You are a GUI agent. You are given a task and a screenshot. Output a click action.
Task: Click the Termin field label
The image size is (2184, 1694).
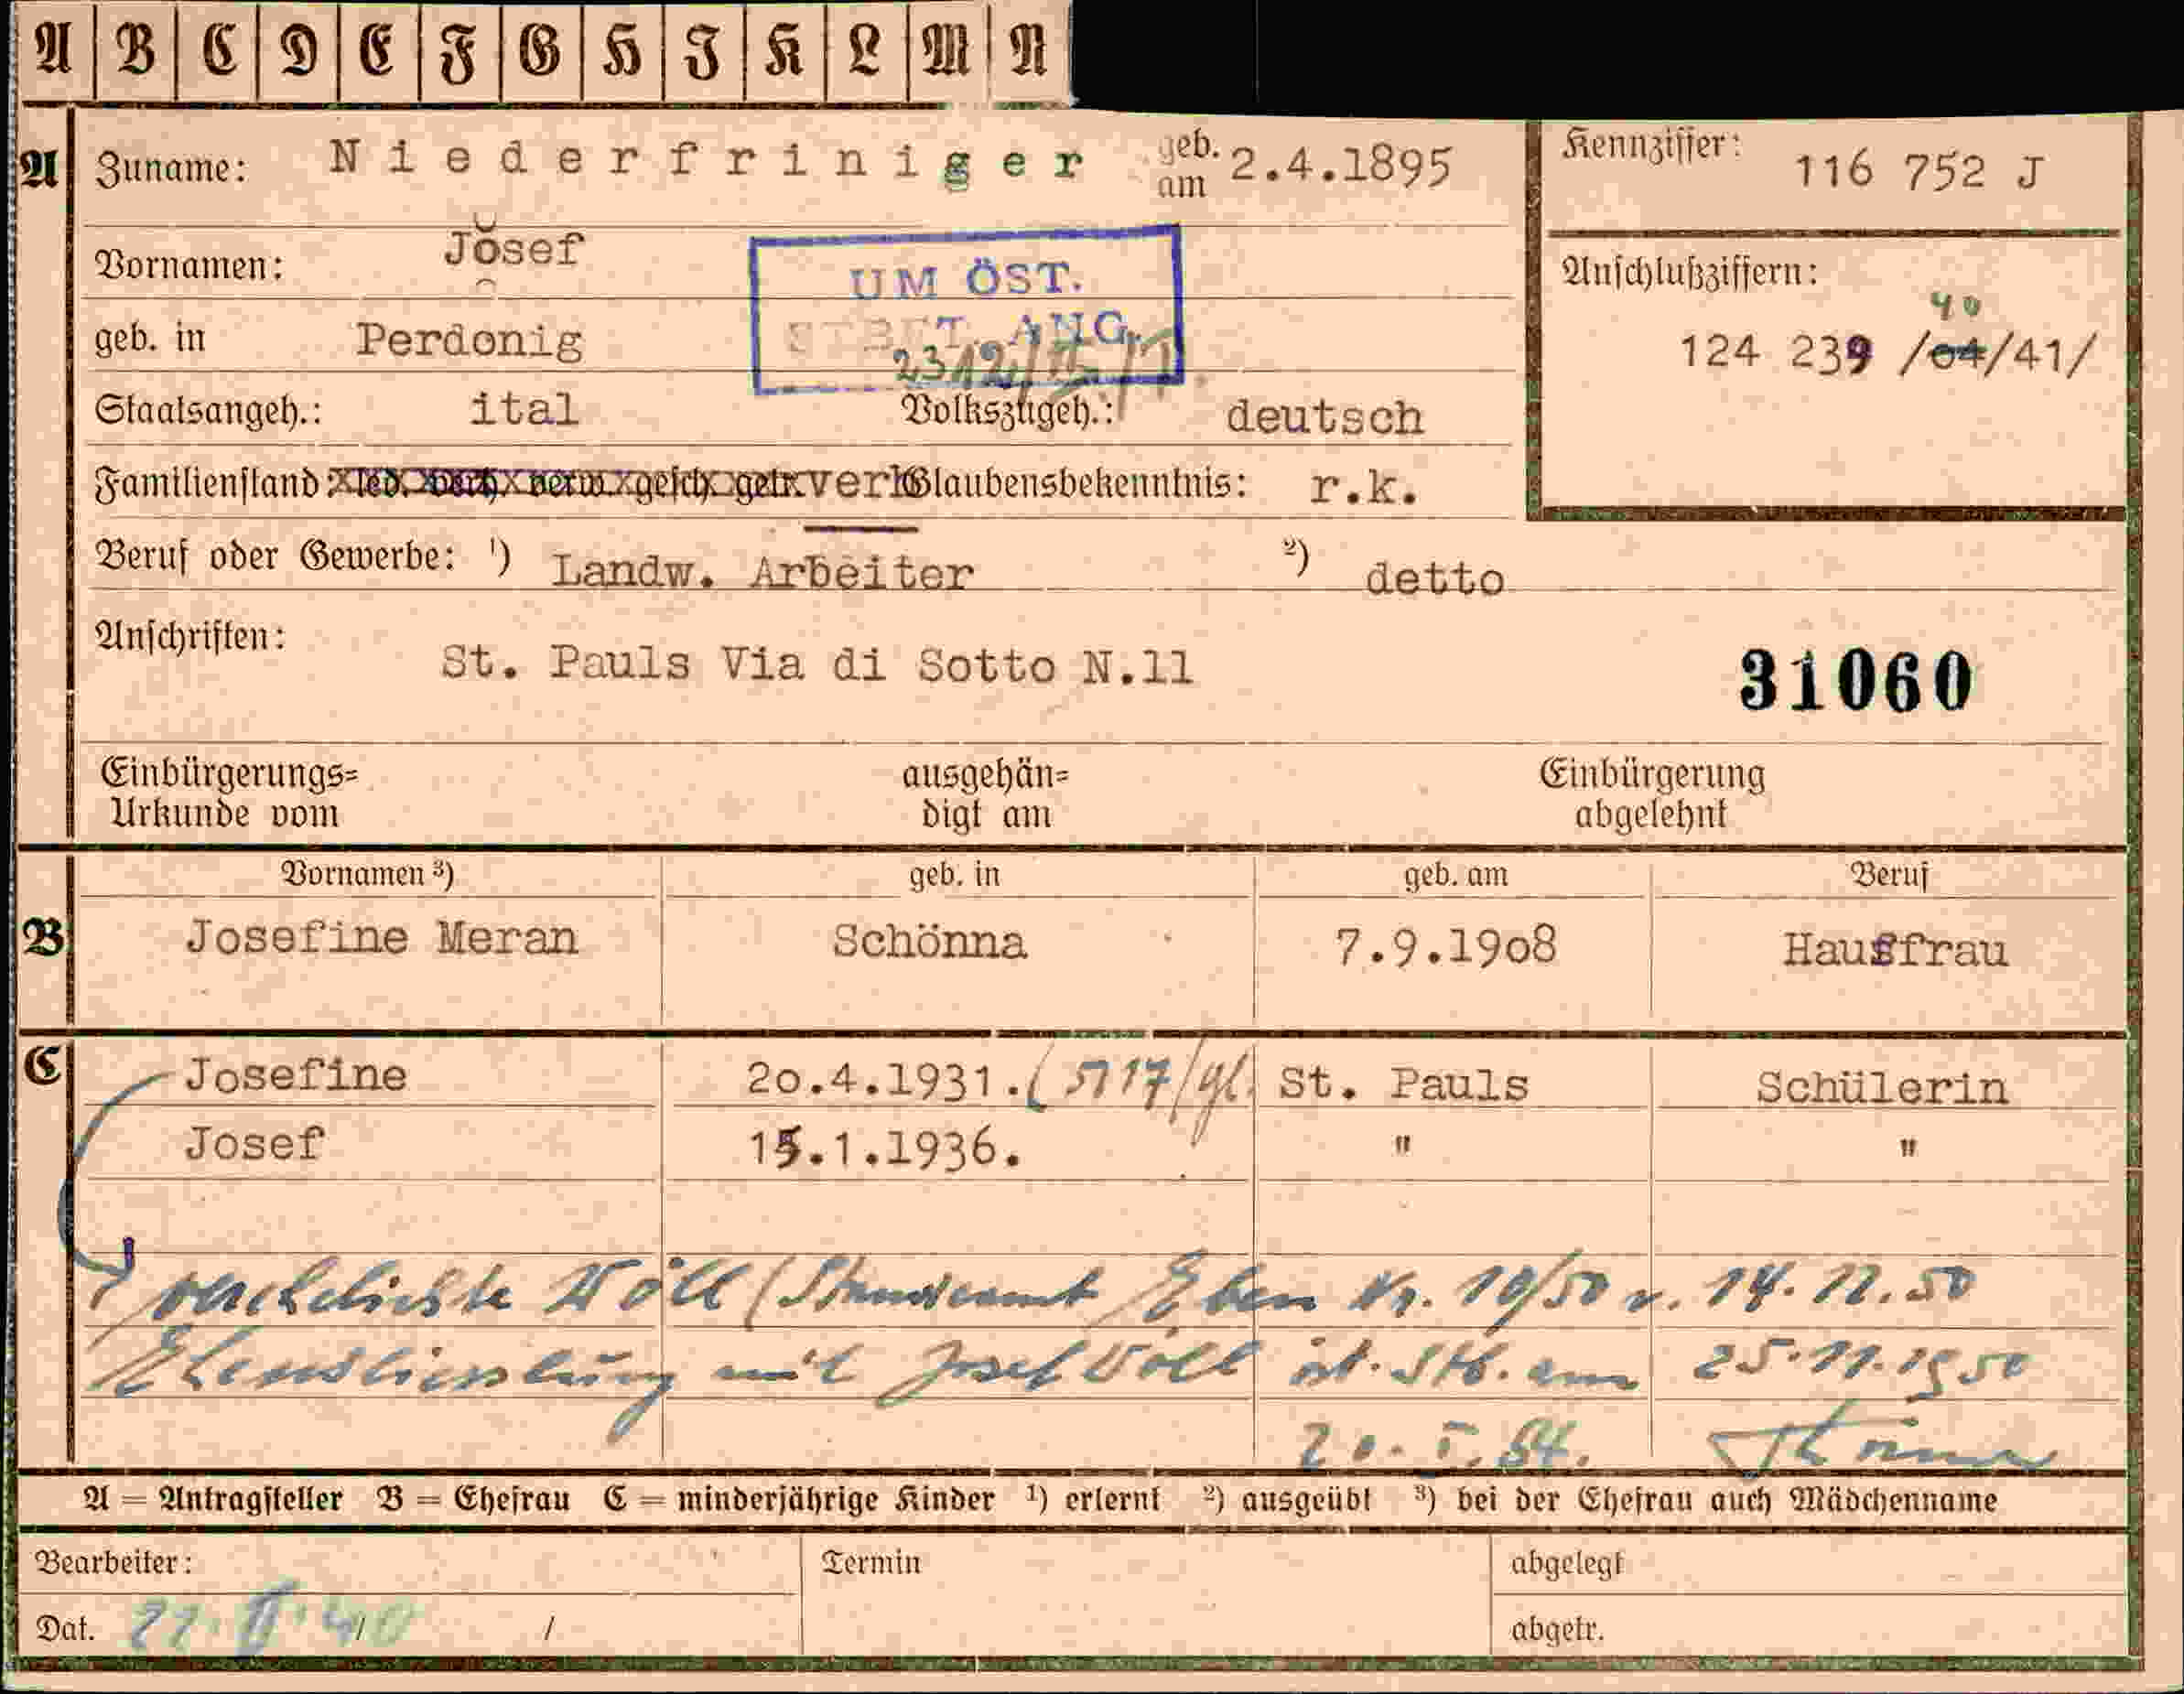click(x=871, y=1562)
